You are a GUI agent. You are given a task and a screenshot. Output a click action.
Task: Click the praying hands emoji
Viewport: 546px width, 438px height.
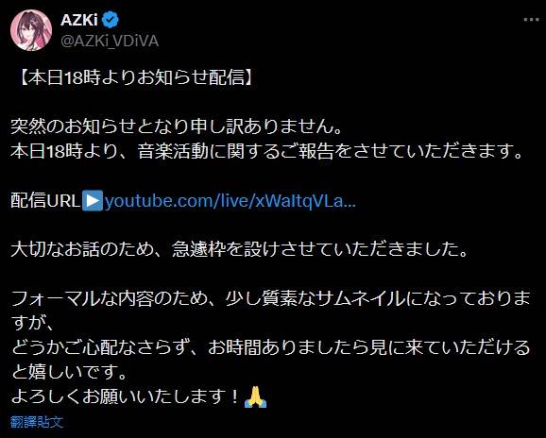(x=255, y=396)
